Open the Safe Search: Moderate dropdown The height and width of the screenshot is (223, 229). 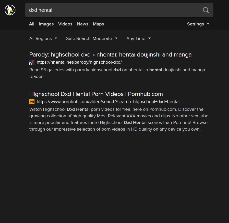(x=92, y=38)
